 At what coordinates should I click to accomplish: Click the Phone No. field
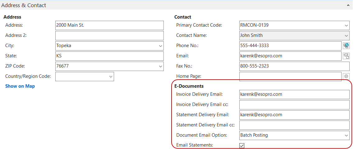[290, 46]
